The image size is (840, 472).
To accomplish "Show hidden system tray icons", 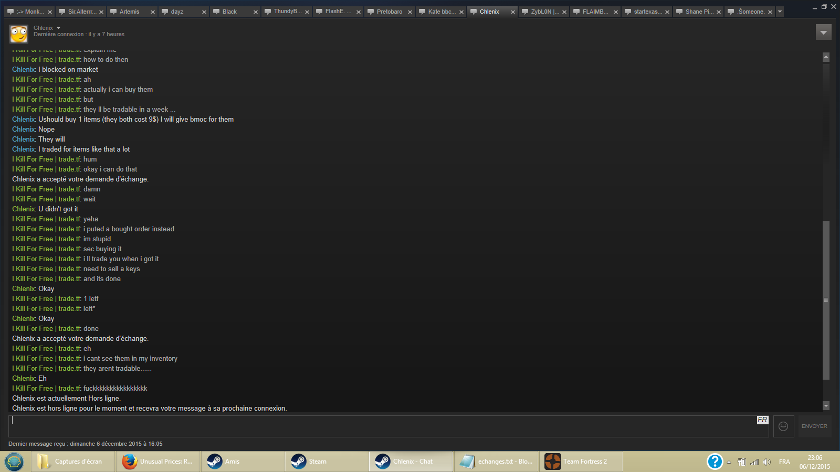I will pyautogui.click(x=729, y=462).
